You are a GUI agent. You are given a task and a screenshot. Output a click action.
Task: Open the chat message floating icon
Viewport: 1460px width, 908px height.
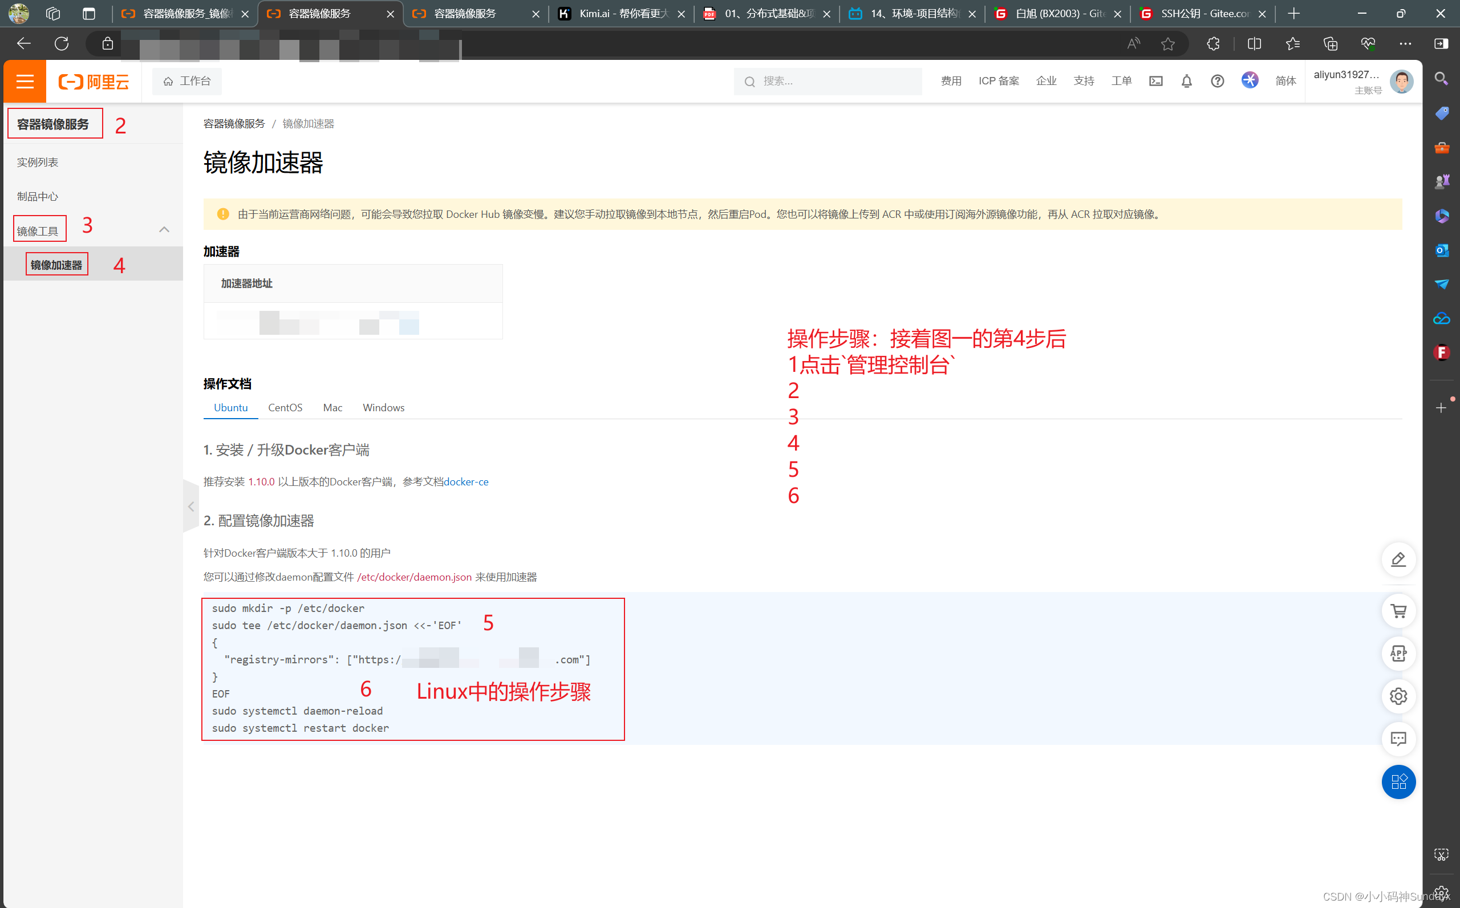point(1398,739)
